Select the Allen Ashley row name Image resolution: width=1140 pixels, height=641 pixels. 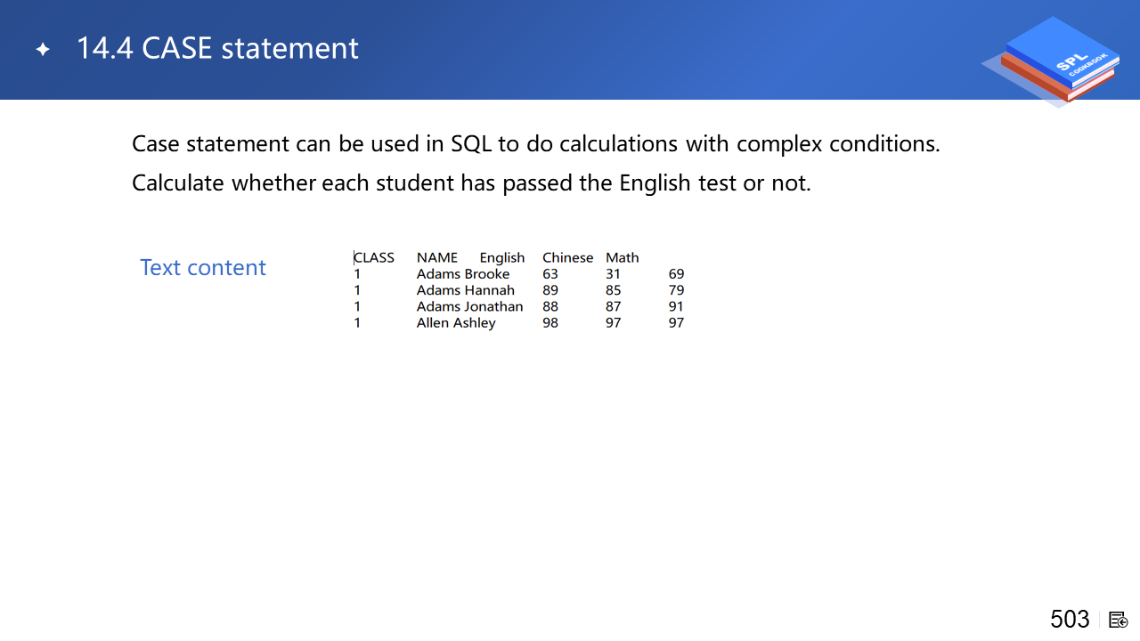coord(456,322)
